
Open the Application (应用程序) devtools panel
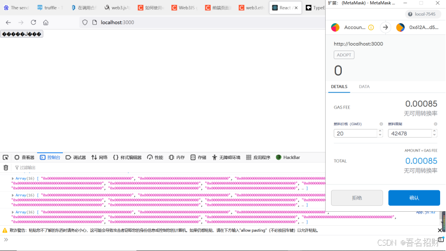point(258,157)
